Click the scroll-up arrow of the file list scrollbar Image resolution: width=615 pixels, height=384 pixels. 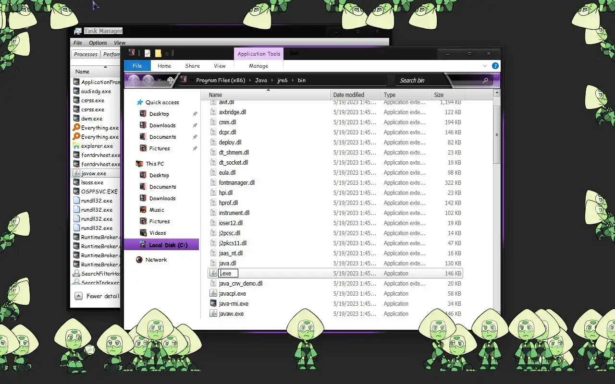[x=497, y=94]
